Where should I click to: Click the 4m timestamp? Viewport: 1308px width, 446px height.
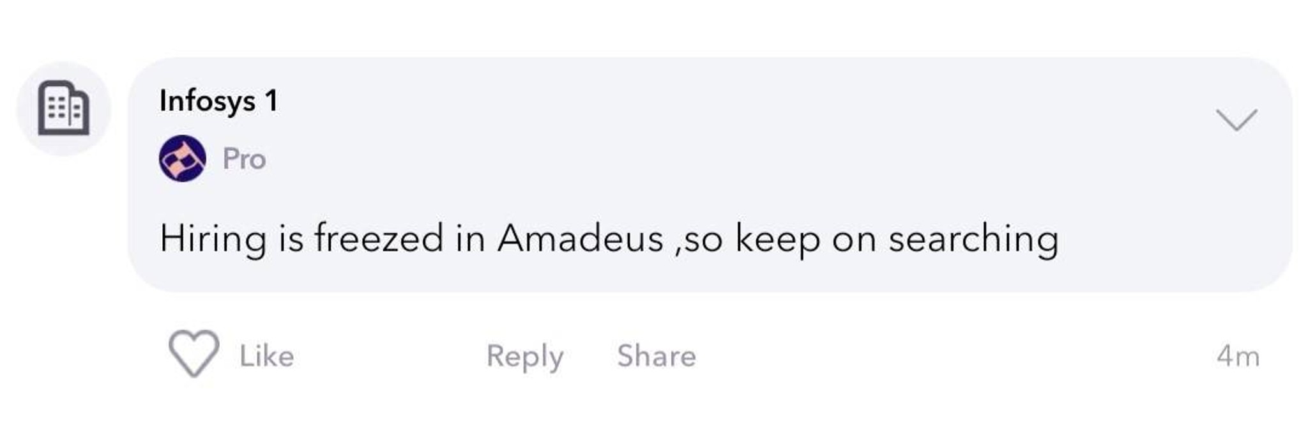pos(1238,356)
